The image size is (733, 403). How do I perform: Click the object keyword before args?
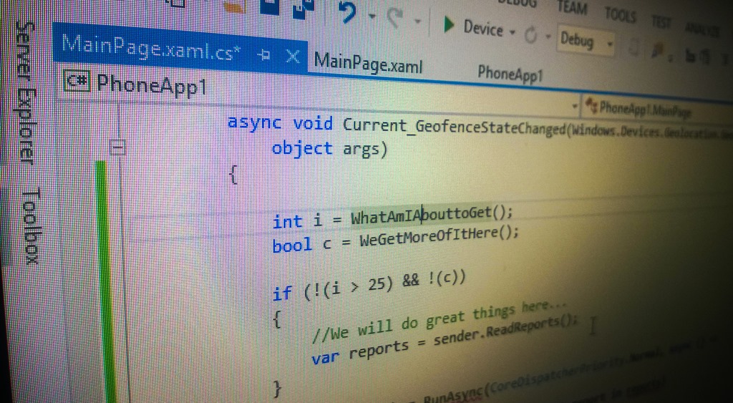tap(303, 148)
